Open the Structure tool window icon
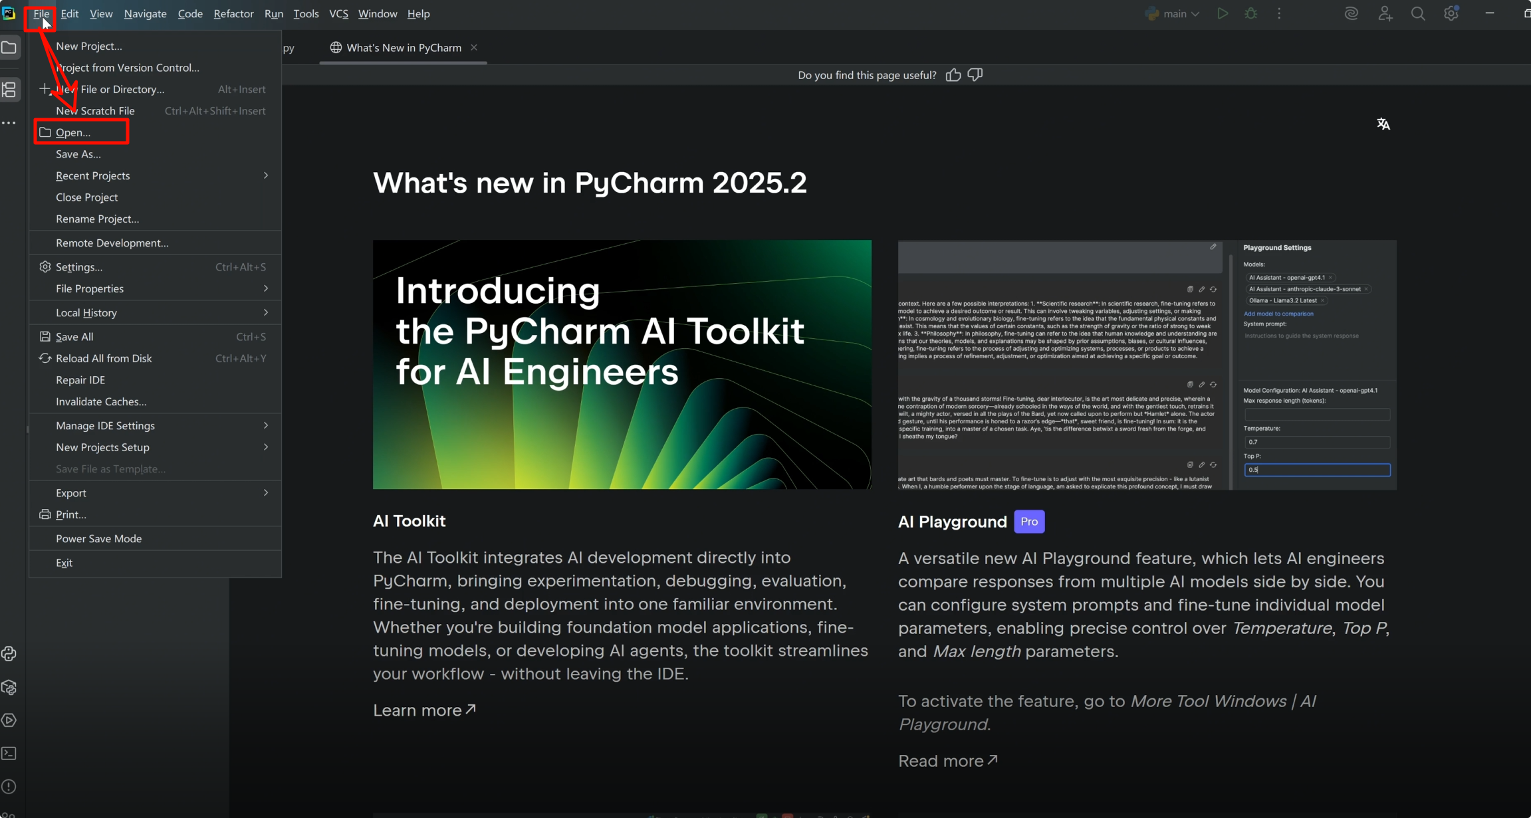This screenshot has height=818, width=1531. coord(9,90)
